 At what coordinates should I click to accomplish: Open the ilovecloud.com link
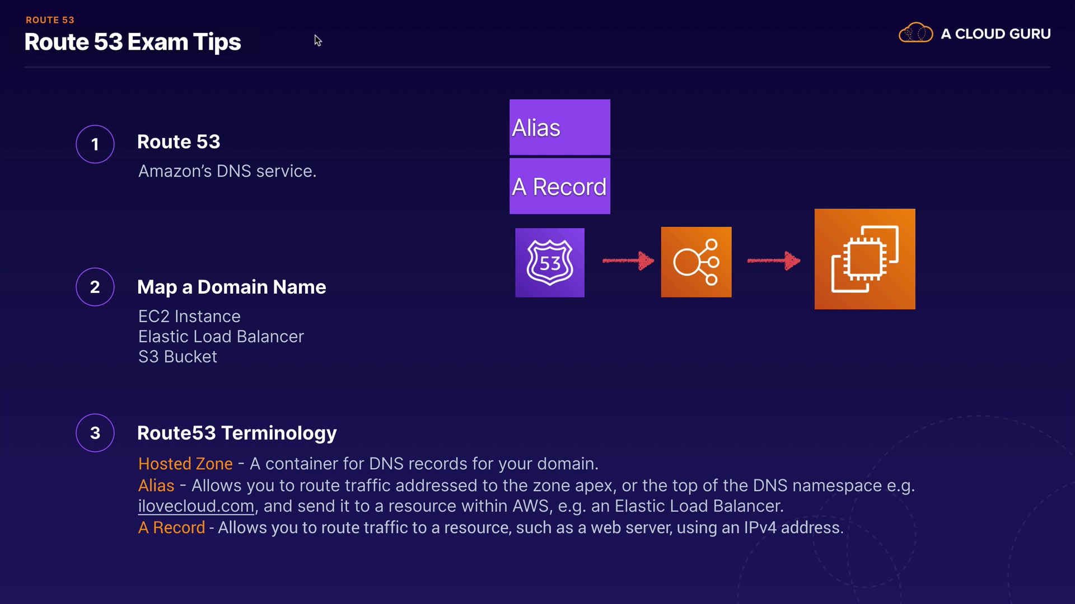pyautogui.click(x=196, y=506)
